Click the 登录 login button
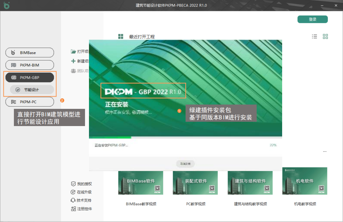 (x=313, y=20)
